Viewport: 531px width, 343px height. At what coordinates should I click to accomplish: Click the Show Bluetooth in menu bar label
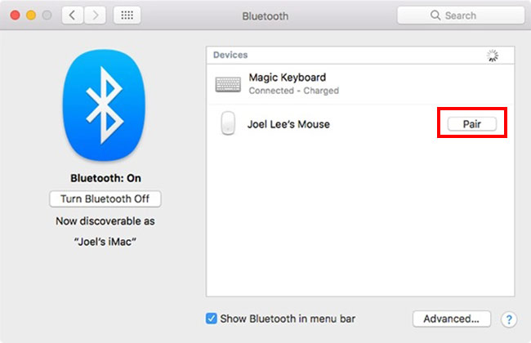pyautogui.click(x=288, y=318)
